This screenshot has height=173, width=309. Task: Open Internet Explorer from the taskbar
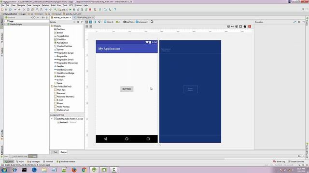[x=14, y=170]
